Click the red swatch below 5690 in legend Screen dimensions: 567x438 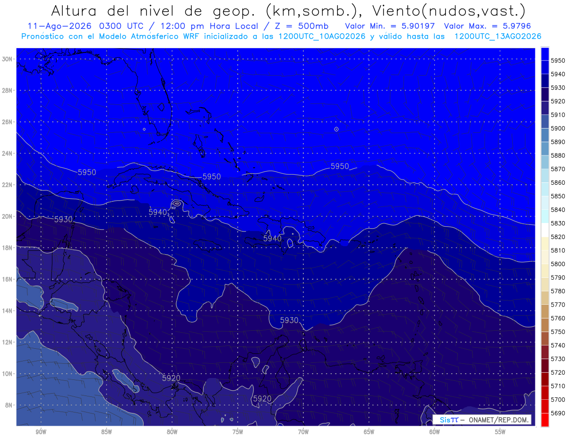coord(545,420)
